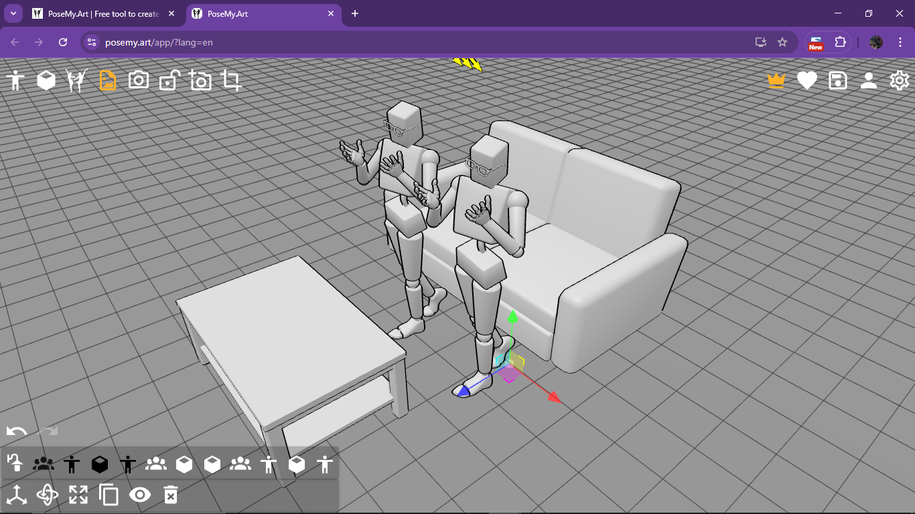Open PoseMy.Art settings

point(898,80)
